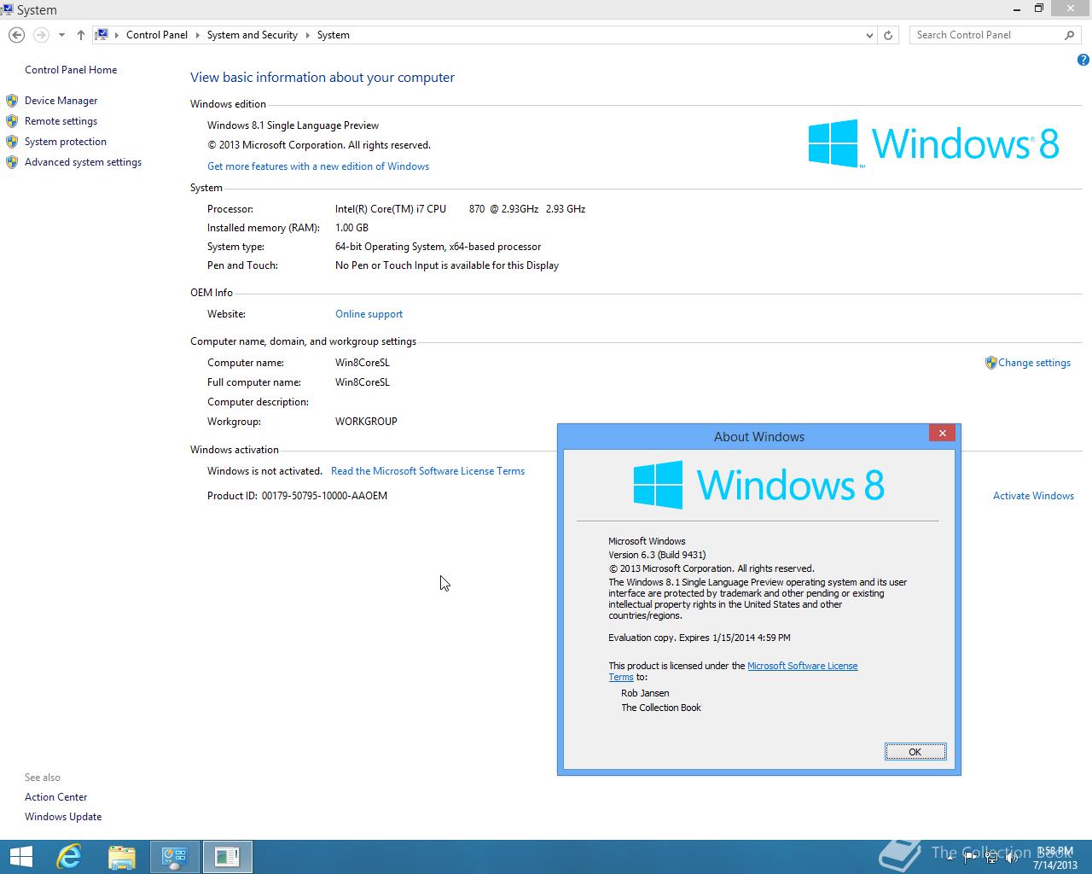Click Windows 8.1 Single Language Preview text
The width and height of the screenshot is (1092, 874).
(293, 125)
